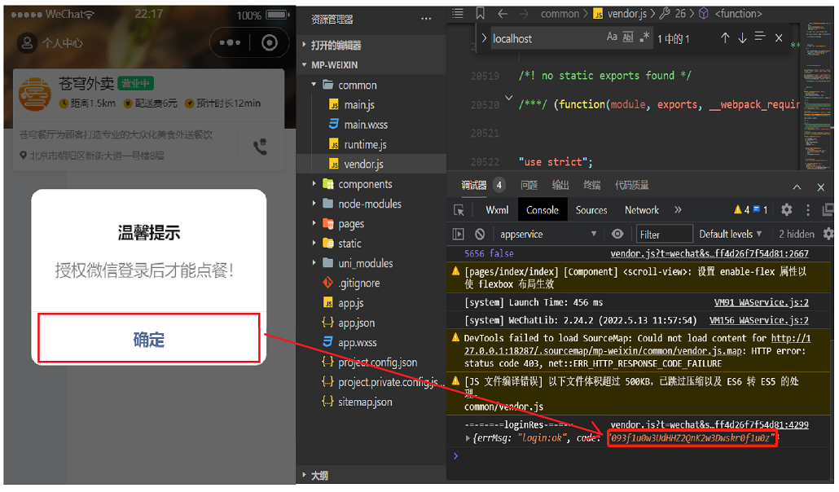
Task: Go to previous search match arrow
Action: (724, 38)
